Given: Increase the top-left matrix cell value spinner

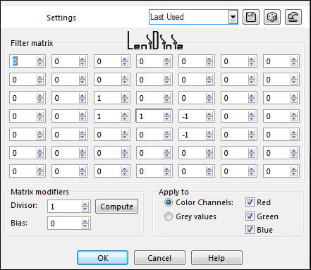Looking at the screenshot, I should pos(40,59).
